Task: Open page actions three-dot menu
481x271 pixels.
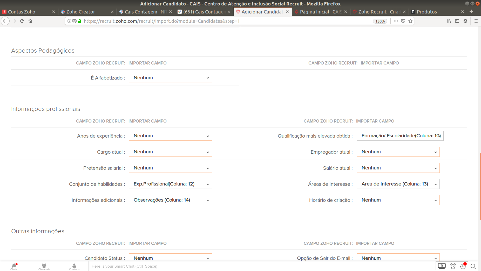Action: 396,21
